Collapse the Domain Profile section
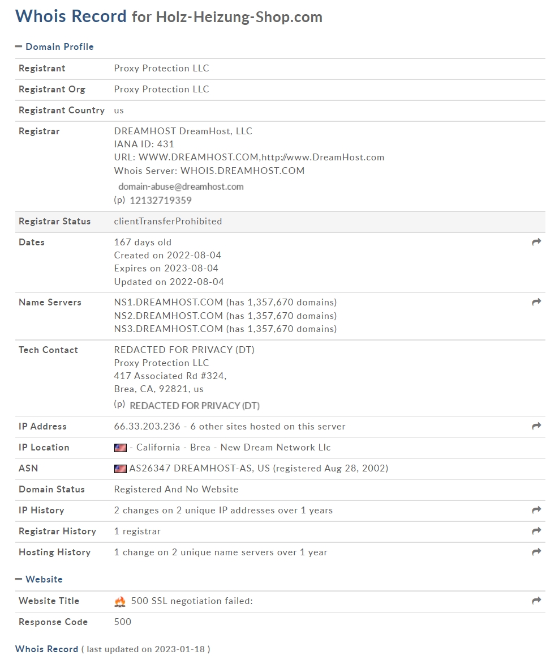The height and width of the screenshot is (659, 559). pyautogui.click(x=54, y=46)
